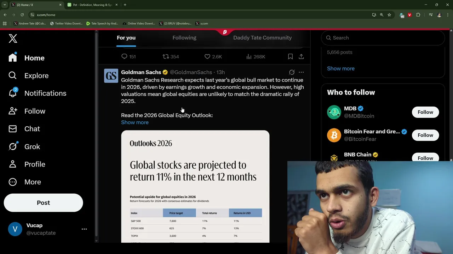Click Show more on Goldman Sachs post
The image size is (453, 254).
(x=135, y=122)
